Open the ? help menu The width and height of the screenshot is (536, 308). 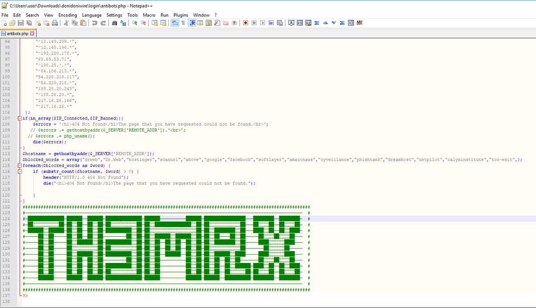(x=216, y=15)
